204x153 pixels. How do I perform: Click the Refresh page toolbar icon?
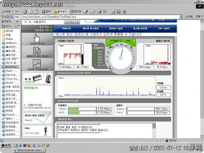point(31,12)
